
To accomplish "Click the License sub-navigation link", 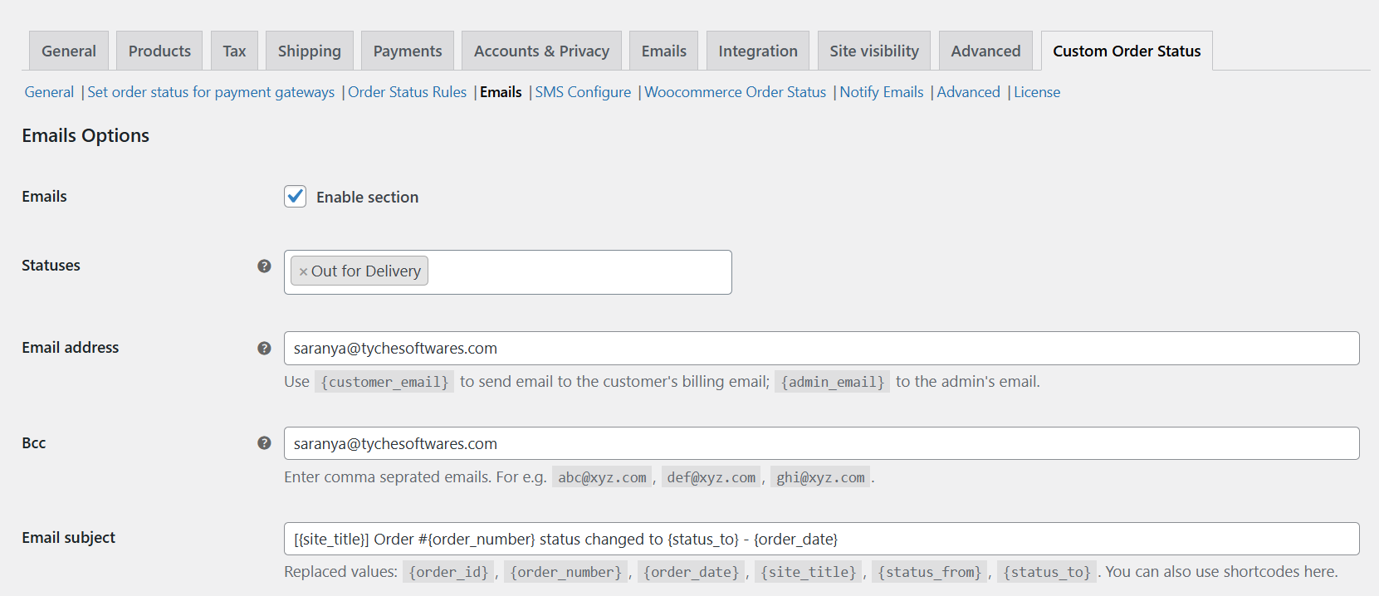I will click(x=1036, y=92).
